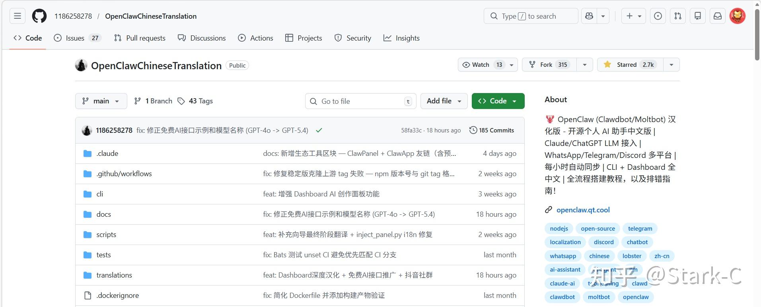The width and height of the screenshot is (761, 307).
Task: Click the Fork 315 button
Action: [x=549, y=65]
